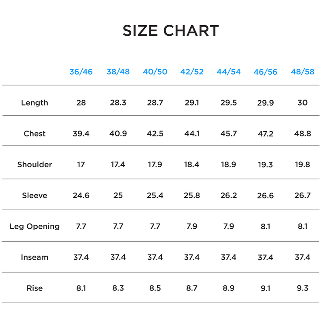The image size is (321, 321).
Task: Click the Shoulder row label
Action: pos(35,165)
